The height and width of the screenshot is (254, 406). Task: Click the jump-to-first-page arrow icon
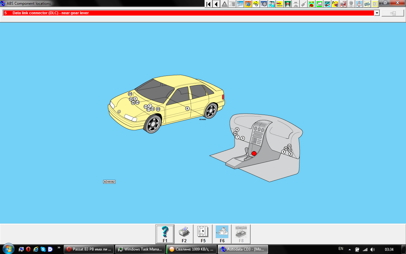pyautogui.click(x=208, y=4)
